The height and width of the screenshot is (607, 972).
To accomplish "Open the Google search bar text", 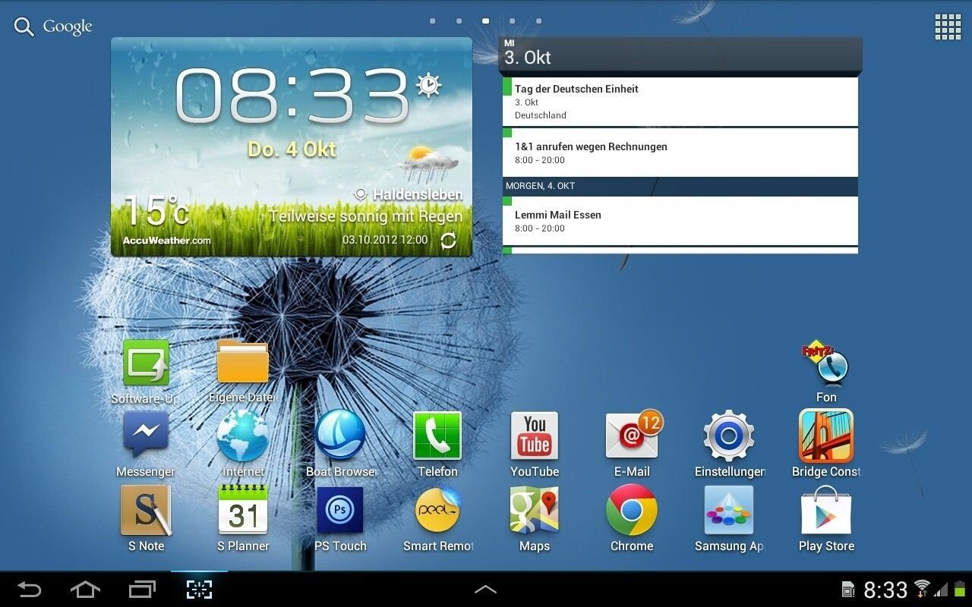I will click(68, 27).
